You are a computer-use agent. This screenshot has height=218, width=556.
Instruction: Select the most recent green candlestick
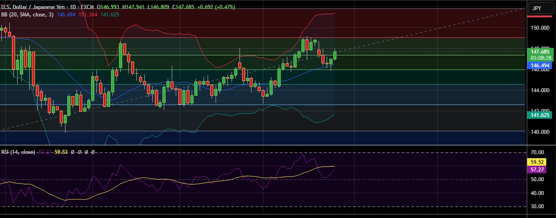[x=335, y=55]
